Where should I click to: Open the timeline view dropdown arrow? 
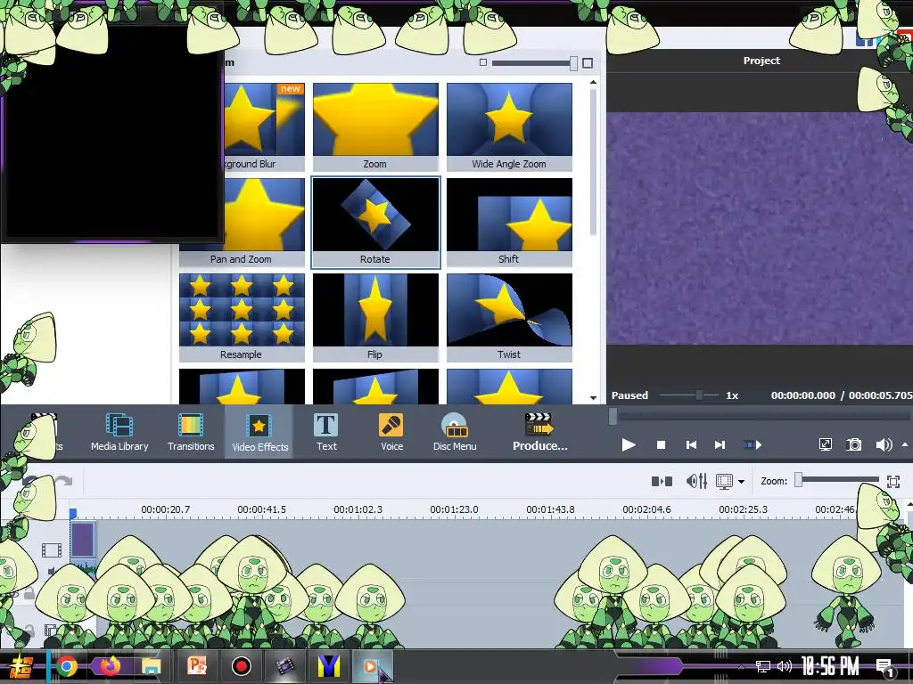point(741,482)
